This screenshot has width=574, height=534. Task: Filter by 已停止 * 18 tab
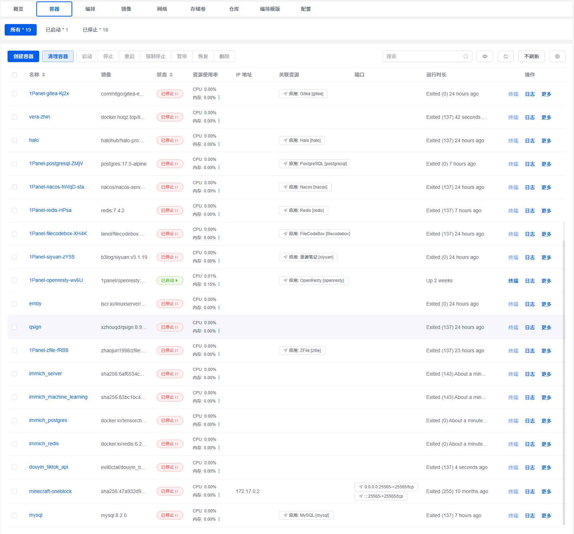(95, 30)
